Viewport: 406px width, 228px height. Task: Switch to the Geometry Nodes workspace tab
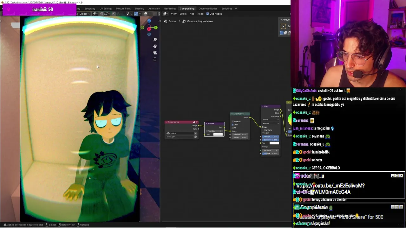(208, 9)
